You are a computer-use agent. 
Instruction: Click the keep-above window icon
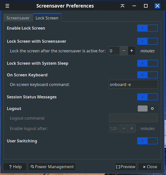pos(123,6)
